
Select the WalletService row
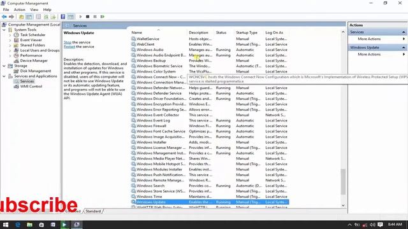(210, 39)
